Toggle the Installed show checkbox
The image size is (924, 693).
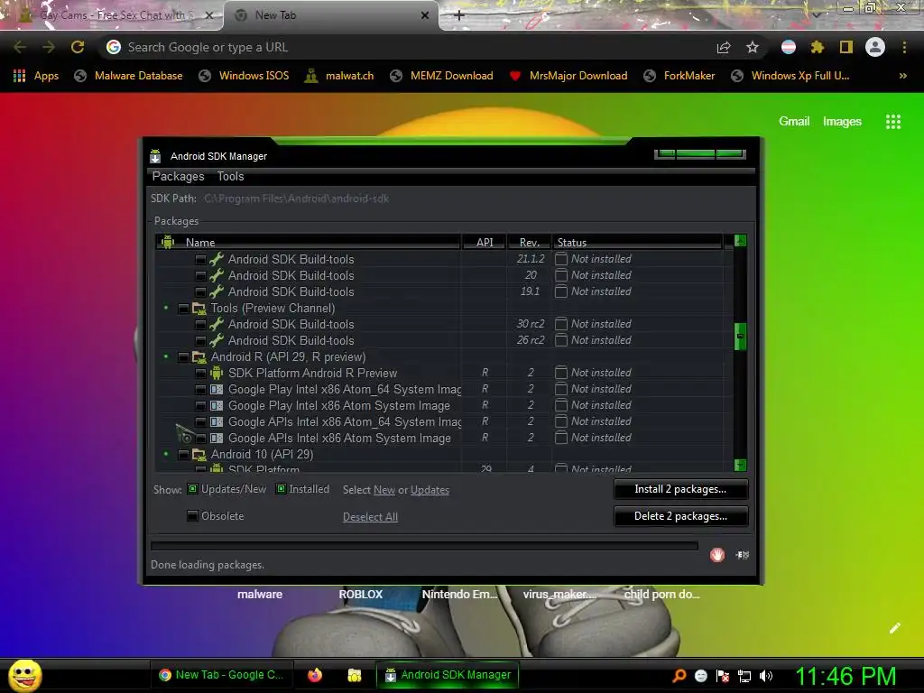[x=282, y=488]
